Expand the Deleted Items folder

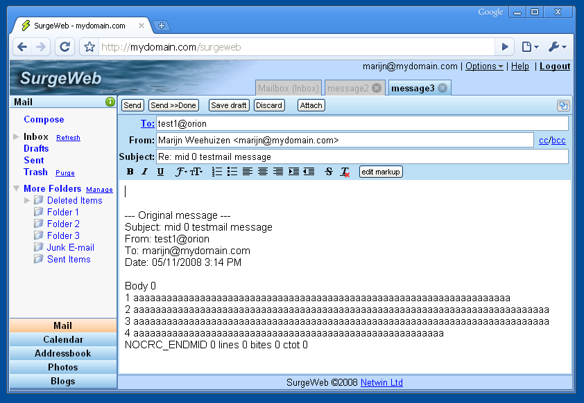coord(28,201)
